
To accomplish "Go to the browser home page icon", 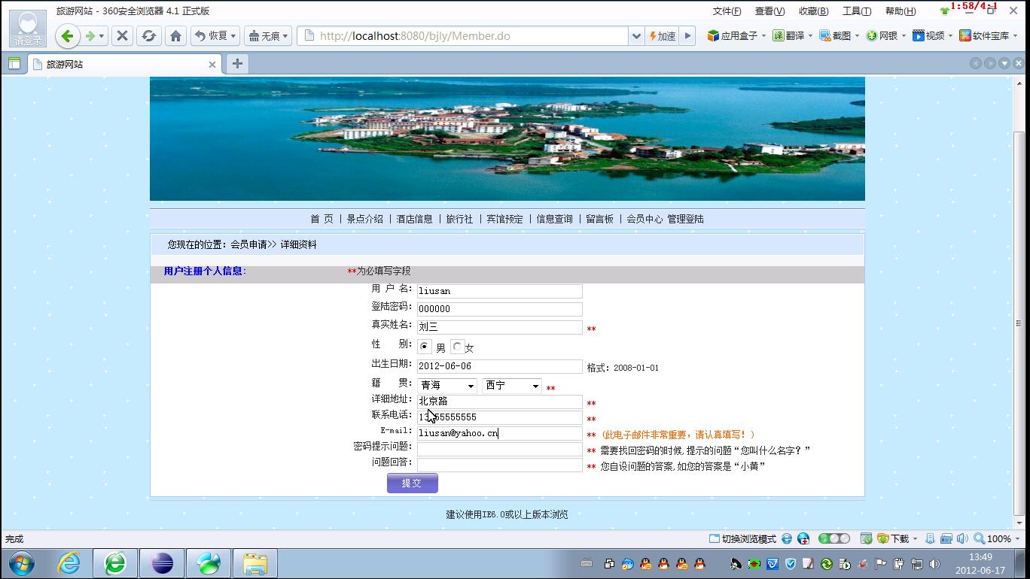I will 175,35.
